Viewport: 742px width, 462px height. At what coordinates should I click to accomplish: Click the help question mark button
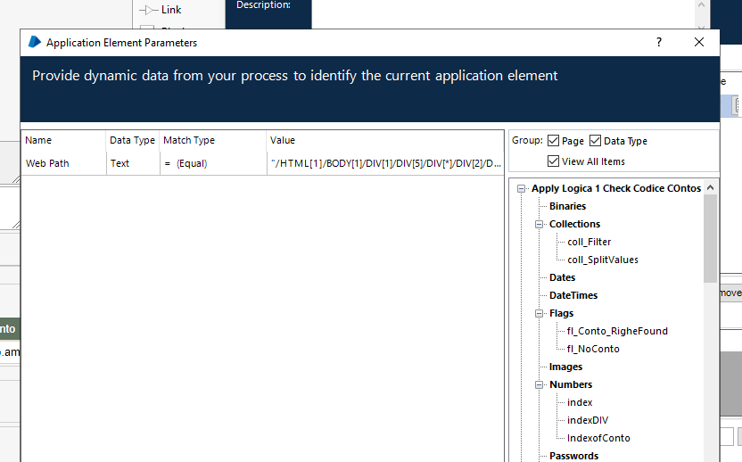click(x=659, y=42)
